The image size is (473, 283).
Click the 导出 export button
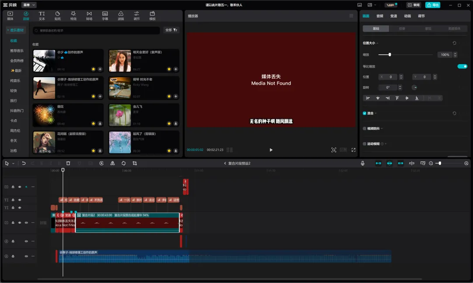click(433, 5)
